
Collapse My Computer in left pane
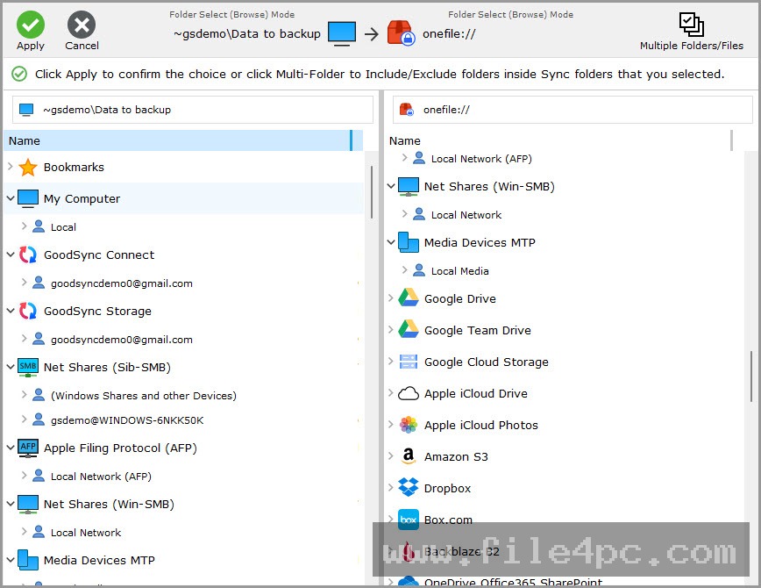(x=11, y=198)
